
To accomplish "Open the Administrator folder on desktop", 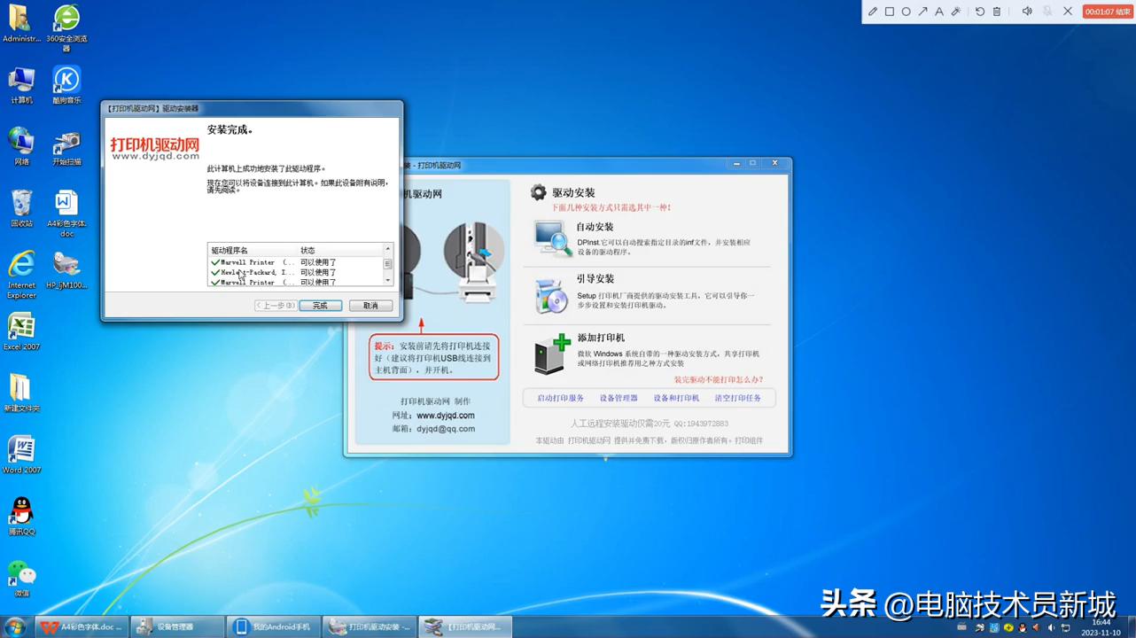I will coord(21,24).
